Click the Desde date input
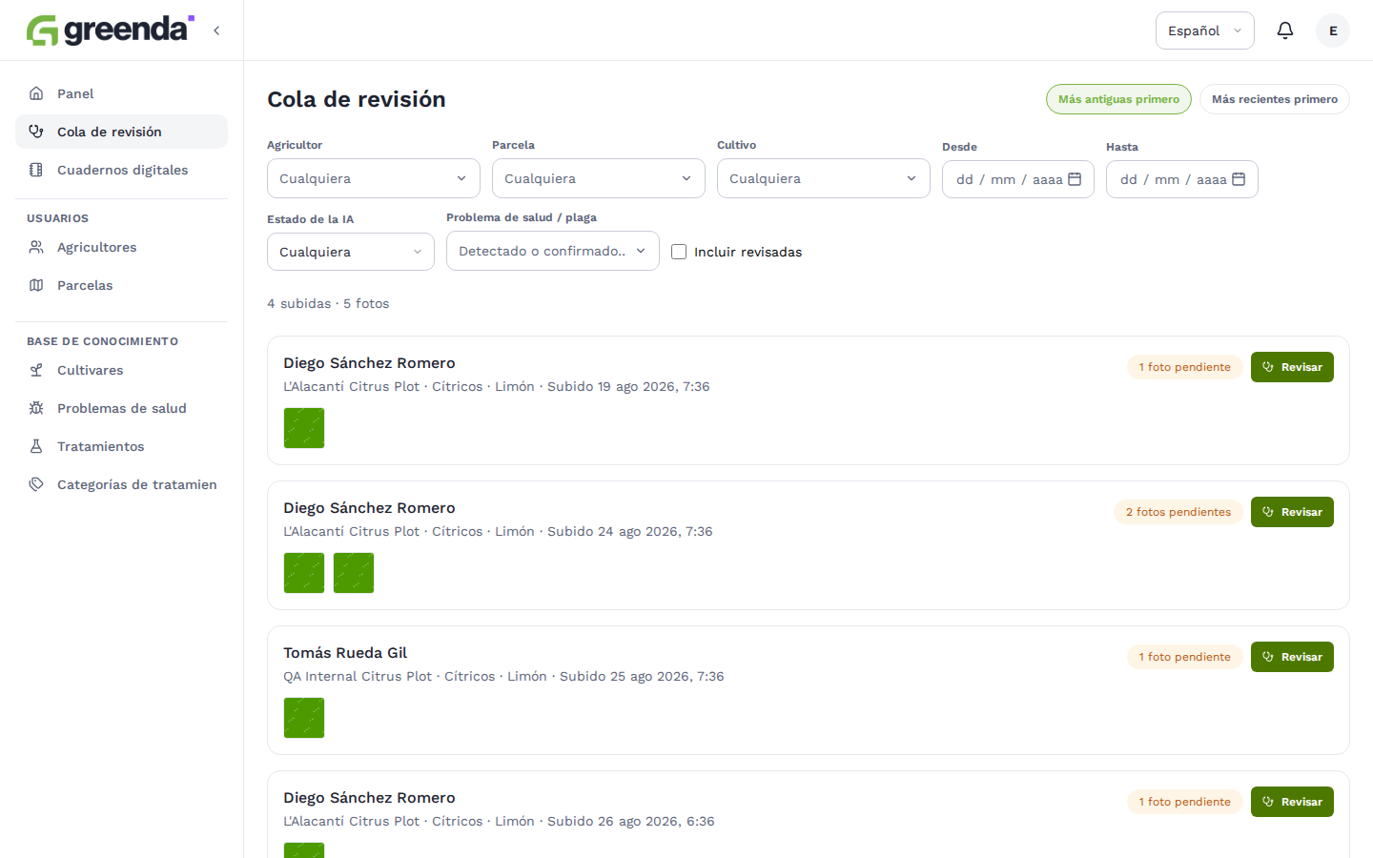 tap(1018, 179)
